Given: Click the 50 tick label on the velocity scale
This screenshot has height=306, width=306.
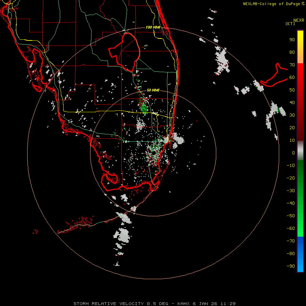Looking at the screenshot, I should (x=292, y=90).
